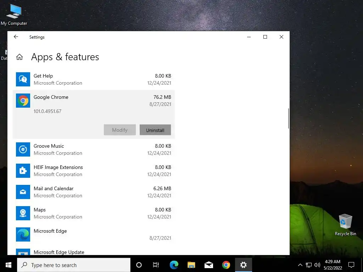
Task: Select the Mail and Calendar name
Action: click(54, 188)
